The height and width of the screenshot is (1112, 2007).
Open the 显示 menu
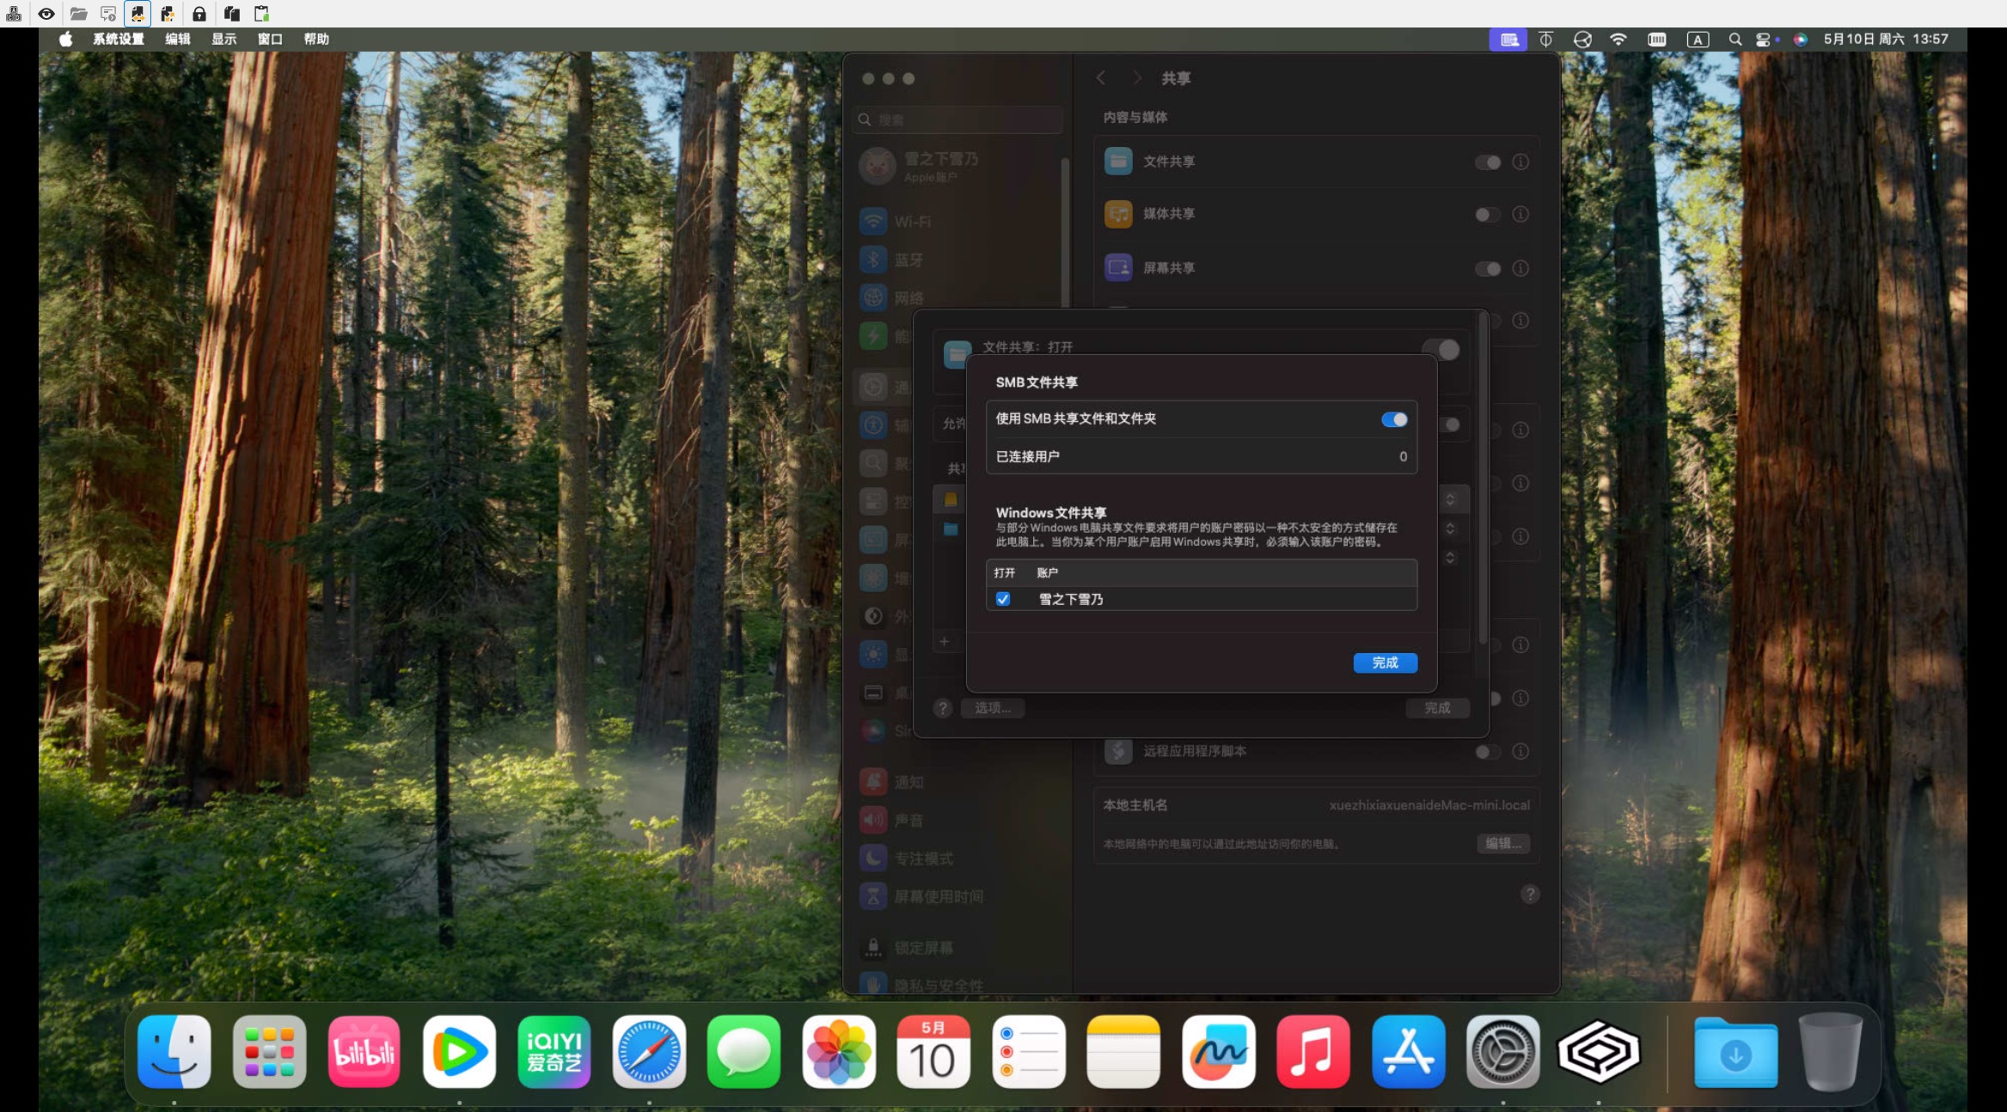click(x=224, y=40)
